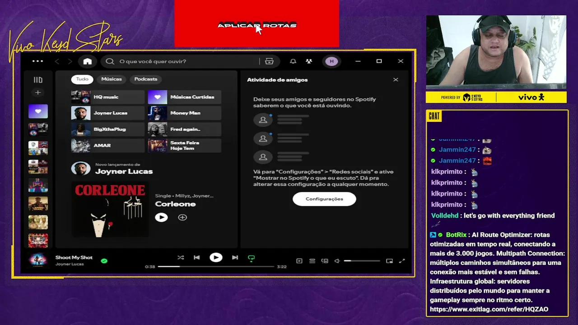This screenshot has width=578, height=325.
Task: Open the 'AMAR' shortcut
Action: (x=107, y=145)
